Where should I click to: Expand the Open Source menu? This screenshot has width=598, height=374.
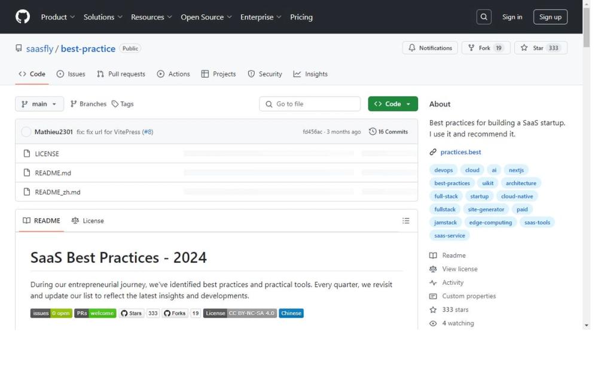206,17
